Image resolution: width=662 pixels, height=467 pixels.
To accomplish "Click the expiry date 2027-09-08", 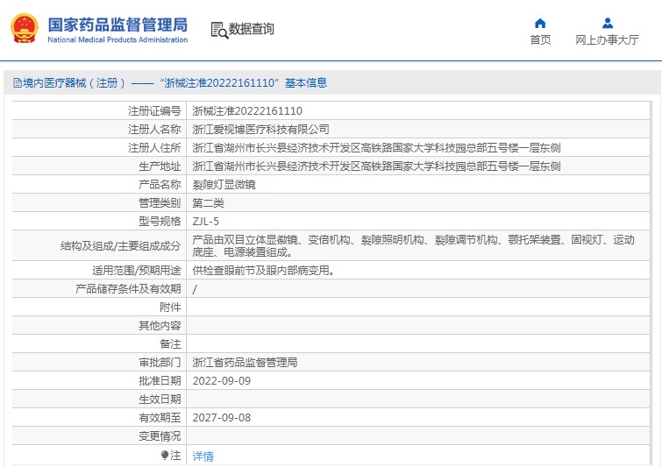I will coord(221,418).
